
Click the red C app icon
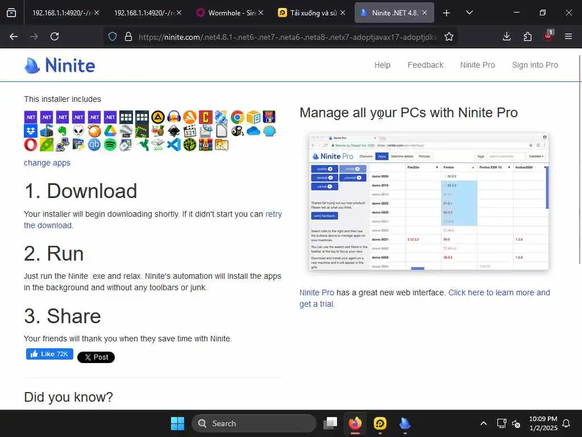[206, 117]
